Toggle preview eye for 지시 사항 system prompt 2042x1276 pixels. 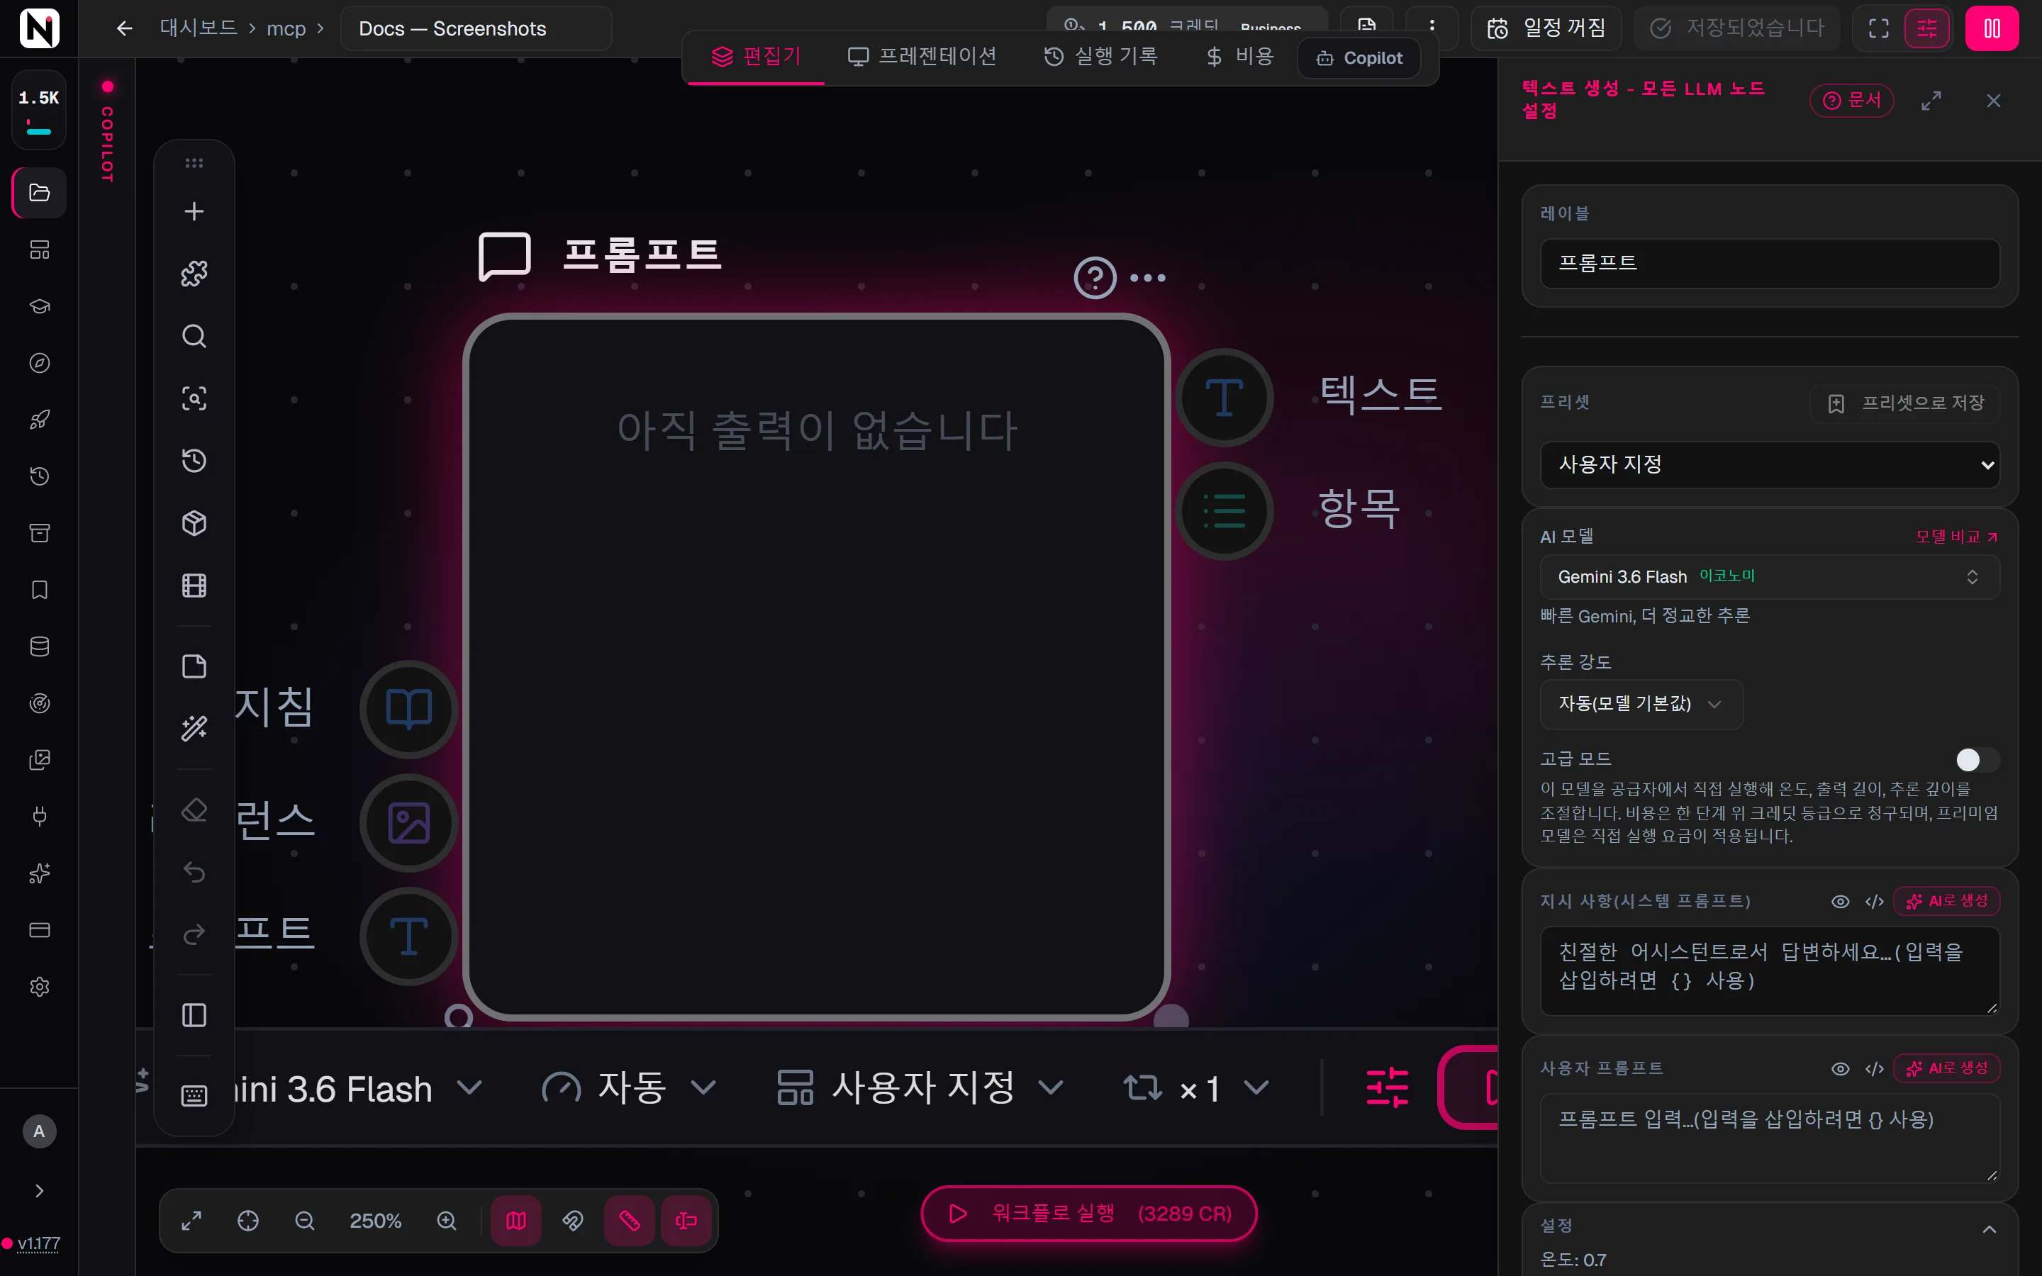[x=1841, y=901]
